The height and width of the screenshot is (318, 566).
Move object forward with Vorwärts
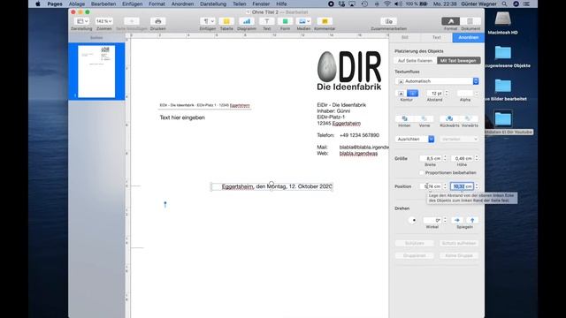coord(470,118)
